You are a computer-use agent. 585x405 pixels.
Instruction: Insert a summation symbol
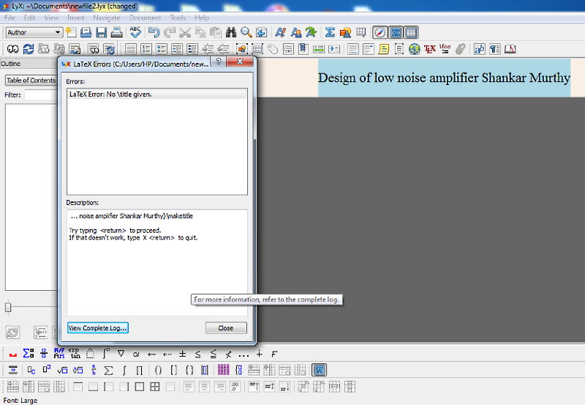tap(108, 371)
